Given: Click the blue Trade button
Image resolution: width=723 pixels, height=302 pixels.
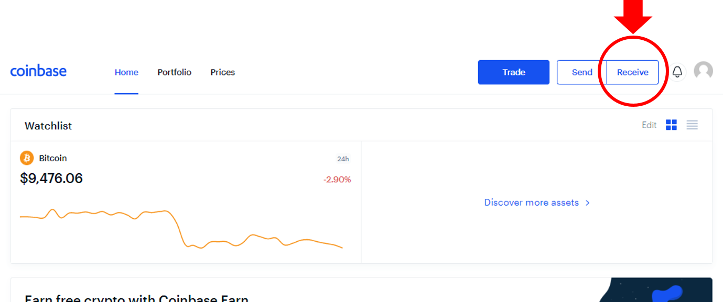Looking at the screenshot, I should click(x=514, y=72).
